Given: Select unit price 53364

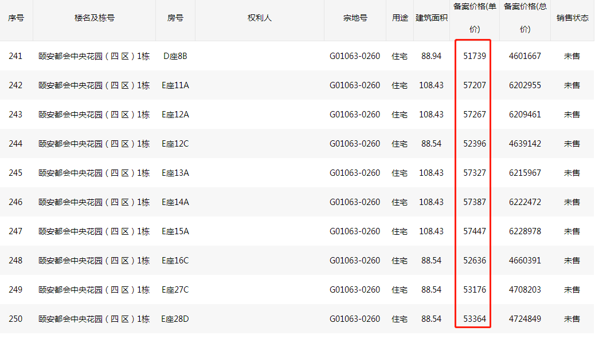Looking at the screenshot, I should click(x=475, y=319).
